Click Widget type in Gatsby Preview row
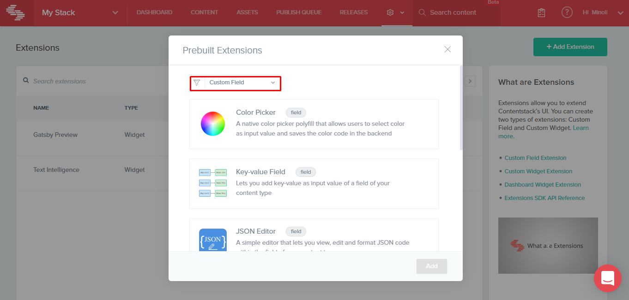 click(x=134, y=135)
